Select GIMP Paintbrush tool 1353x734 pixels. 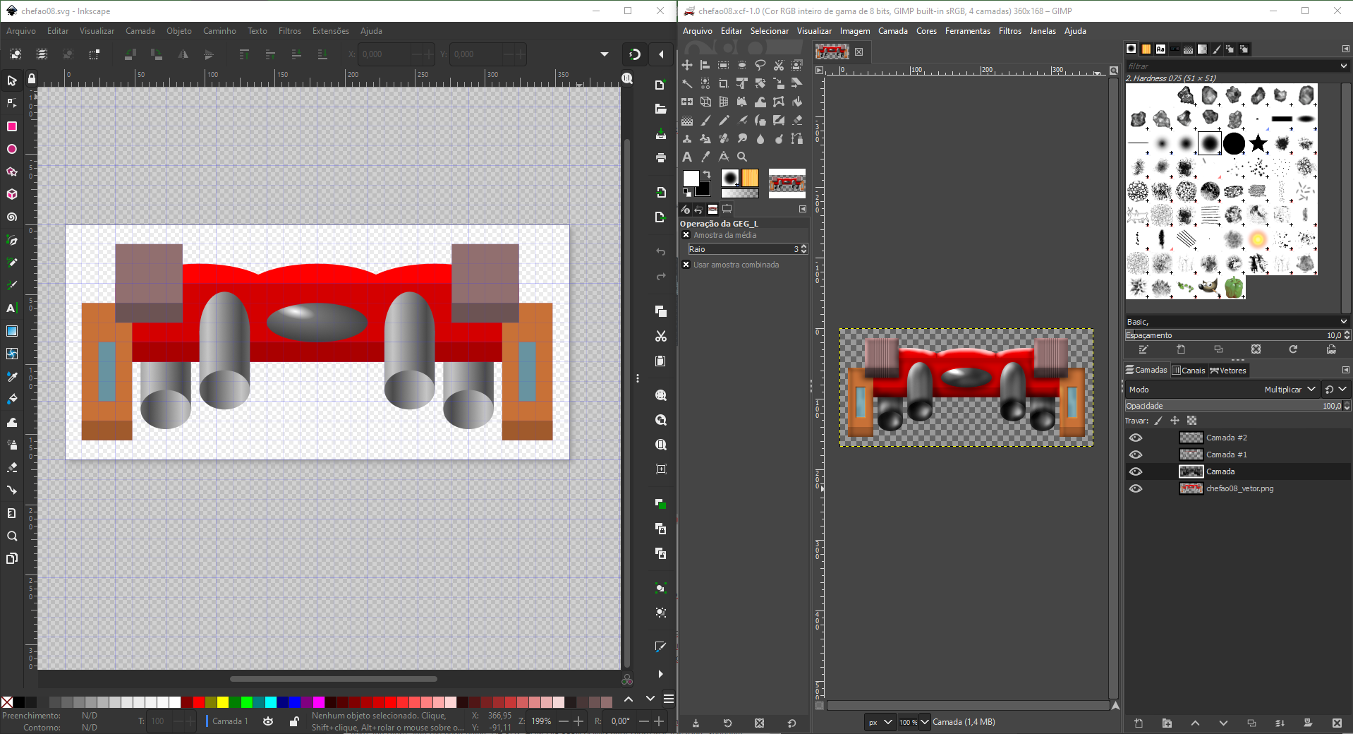[705, 120]
